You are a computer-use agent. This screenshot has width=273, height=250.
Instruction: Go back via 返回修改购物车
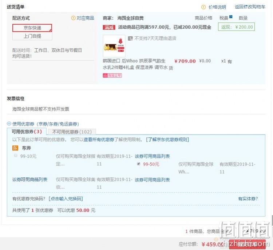pos(250,7)
